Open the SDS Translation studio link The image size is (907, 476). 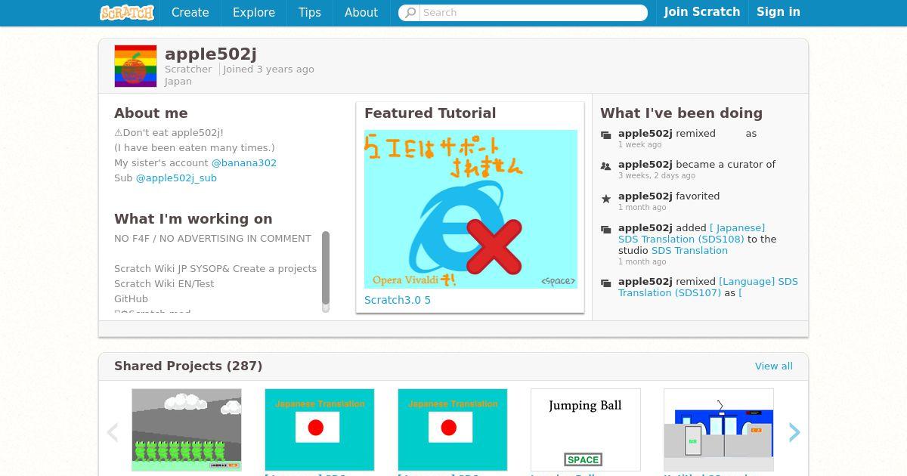coord(689,251)
